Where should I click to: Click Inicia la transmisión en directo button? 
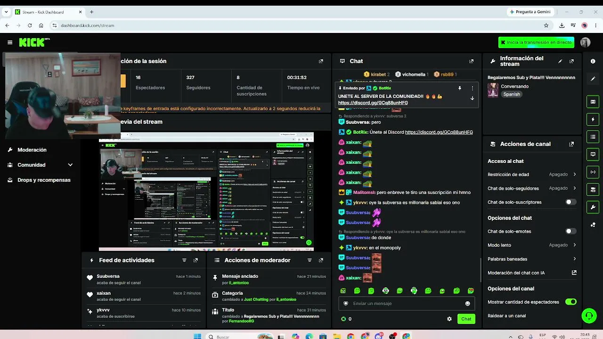(536, 42)
